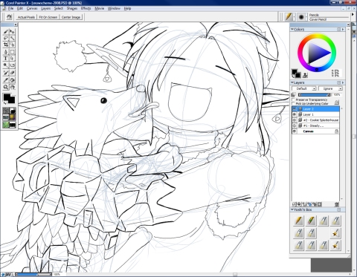Enable Preserve Transparency checkbox
This screenshot has height=277, width=357.
tap(294, 100)
